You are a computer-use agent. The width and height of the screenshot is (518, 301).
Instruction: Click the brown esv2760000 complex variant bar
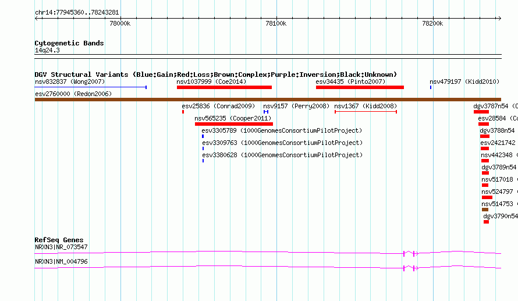(x=268, y=100)
